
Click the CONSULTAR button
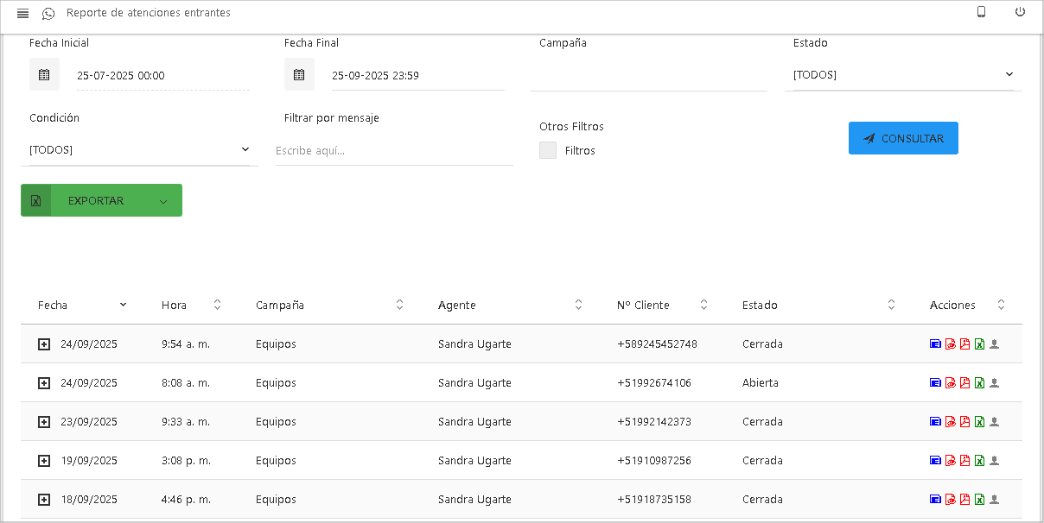(903, 138)
